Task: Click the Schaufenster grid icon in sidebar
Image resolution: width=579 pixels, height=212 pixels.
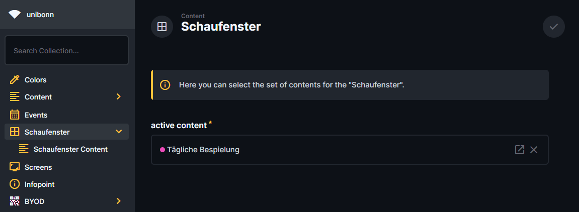Action: 15,132
